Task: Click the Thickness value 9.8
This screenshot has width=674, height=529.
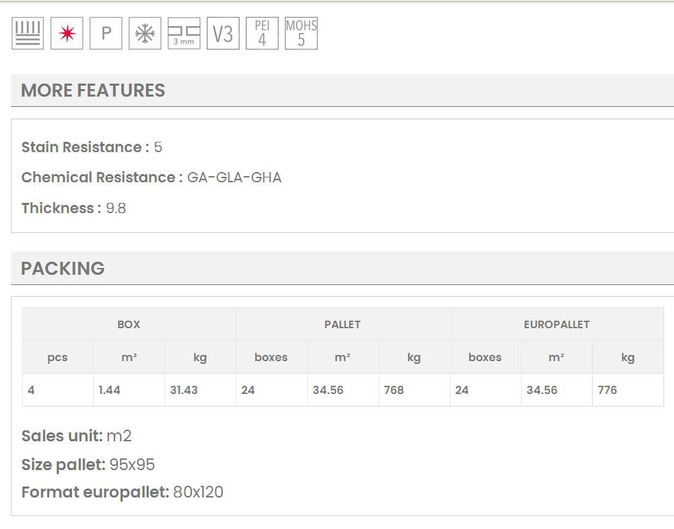Action: tap(116, 208)
